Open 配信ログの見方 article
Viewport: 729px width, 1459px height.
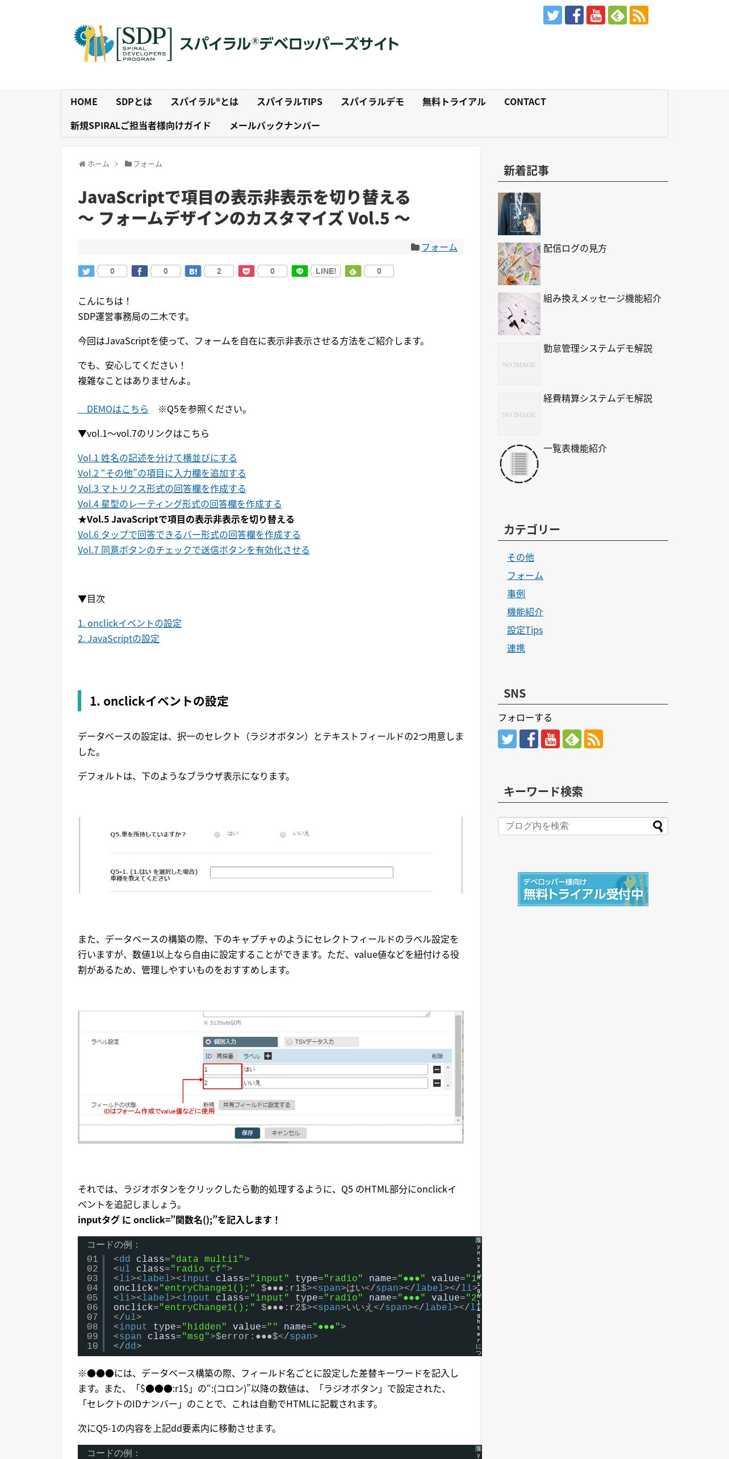coord(575,248)
